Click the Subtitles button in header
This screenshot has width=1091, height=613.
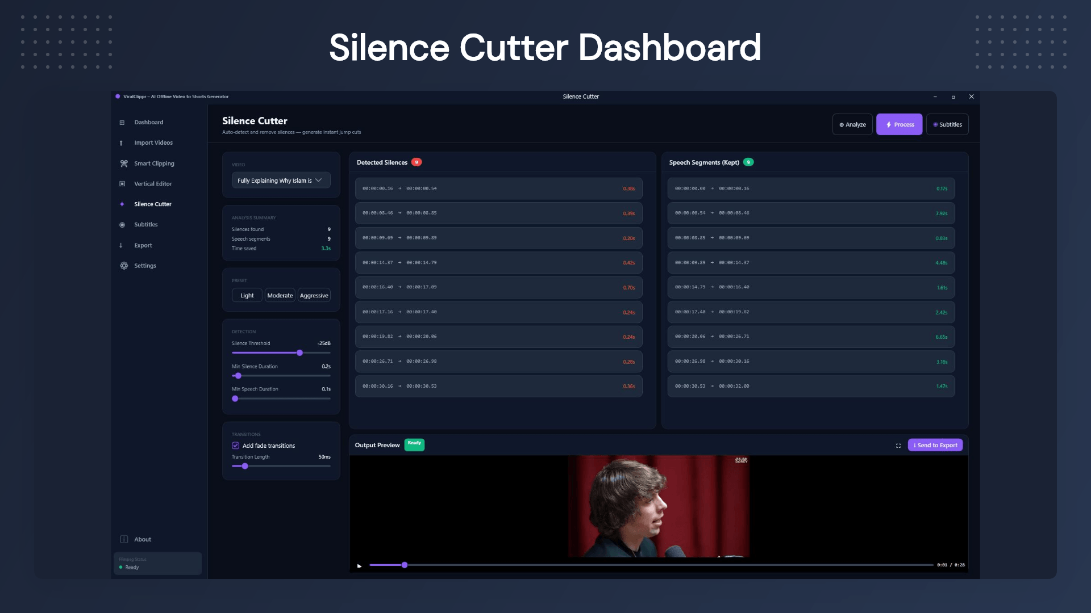(947, 124)
